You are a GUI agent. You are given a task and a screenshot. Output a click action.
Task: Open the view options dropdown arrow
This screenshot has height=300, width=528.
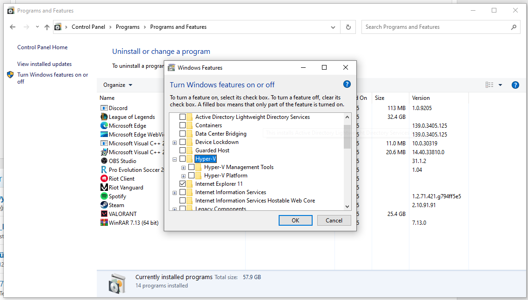(500, 85)
